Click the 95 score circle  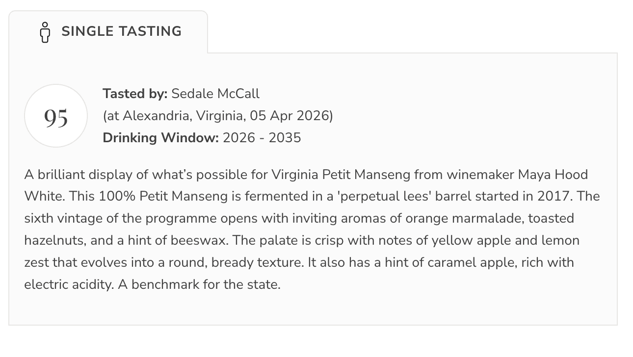point(56,116)
